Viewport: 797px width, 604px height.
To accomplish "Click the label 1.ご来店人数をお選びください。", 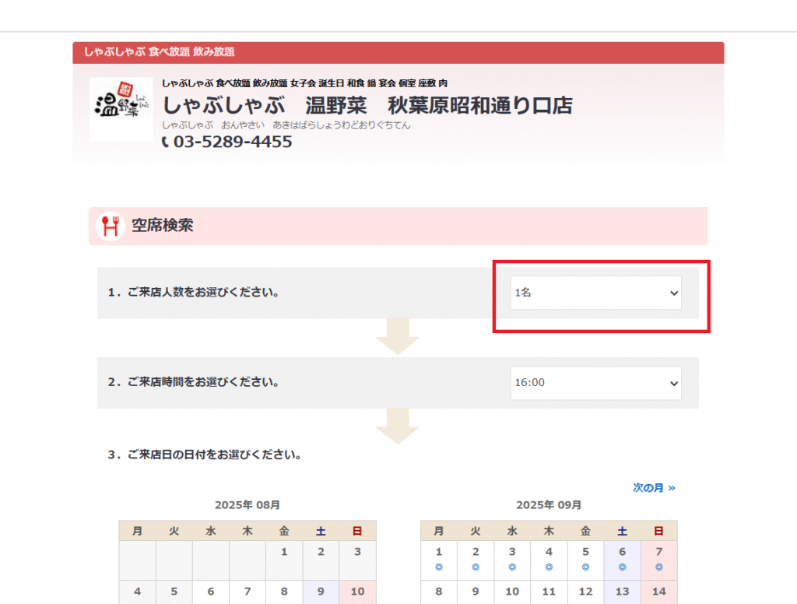I will click(194, 293).
